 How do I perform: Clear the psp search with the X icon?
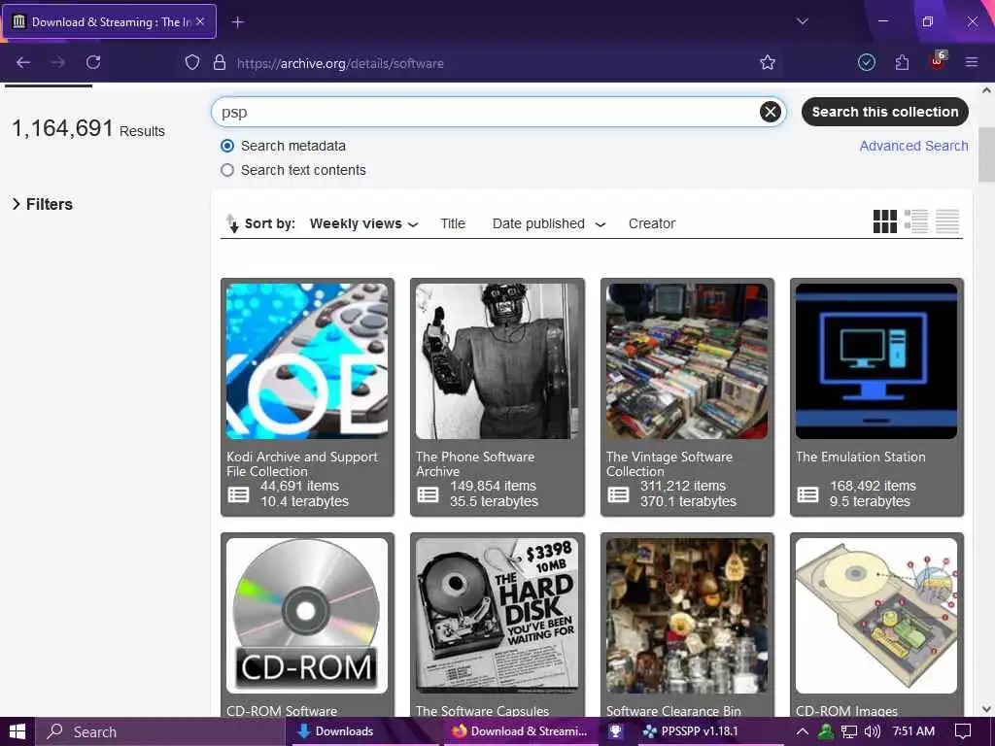click(x=770, y=112)
